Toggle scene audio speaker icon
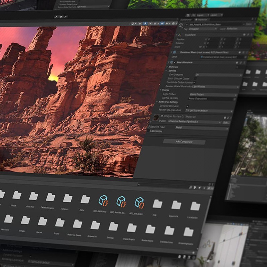This screenshot has width=267, height=267. [x=151, y=23]
